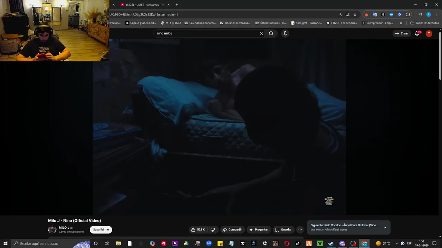Click MILO J channel avatar
This screenshot has height=248, width=442.
(x=52, y=229)
